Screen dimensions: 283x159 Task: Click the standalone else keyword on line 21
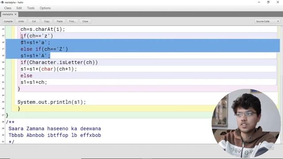[x=27, y=76]
